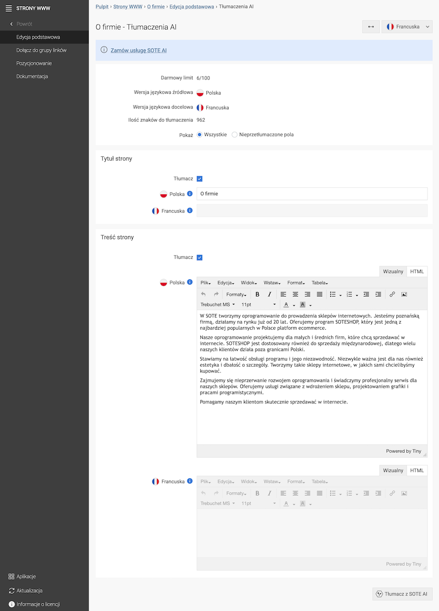This screenshot has width=439, height=611.
Task: Open the Widok menu in Polska editor
Action: [x=249, y=283]
